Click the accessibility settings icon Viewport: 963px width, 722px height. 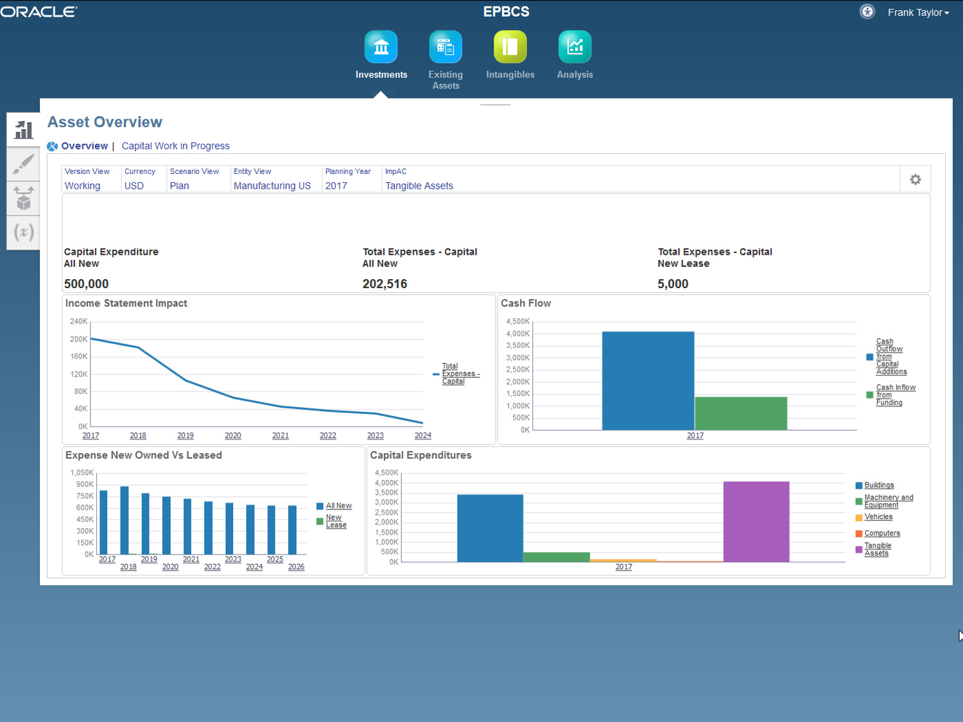[x=867, y=12]
